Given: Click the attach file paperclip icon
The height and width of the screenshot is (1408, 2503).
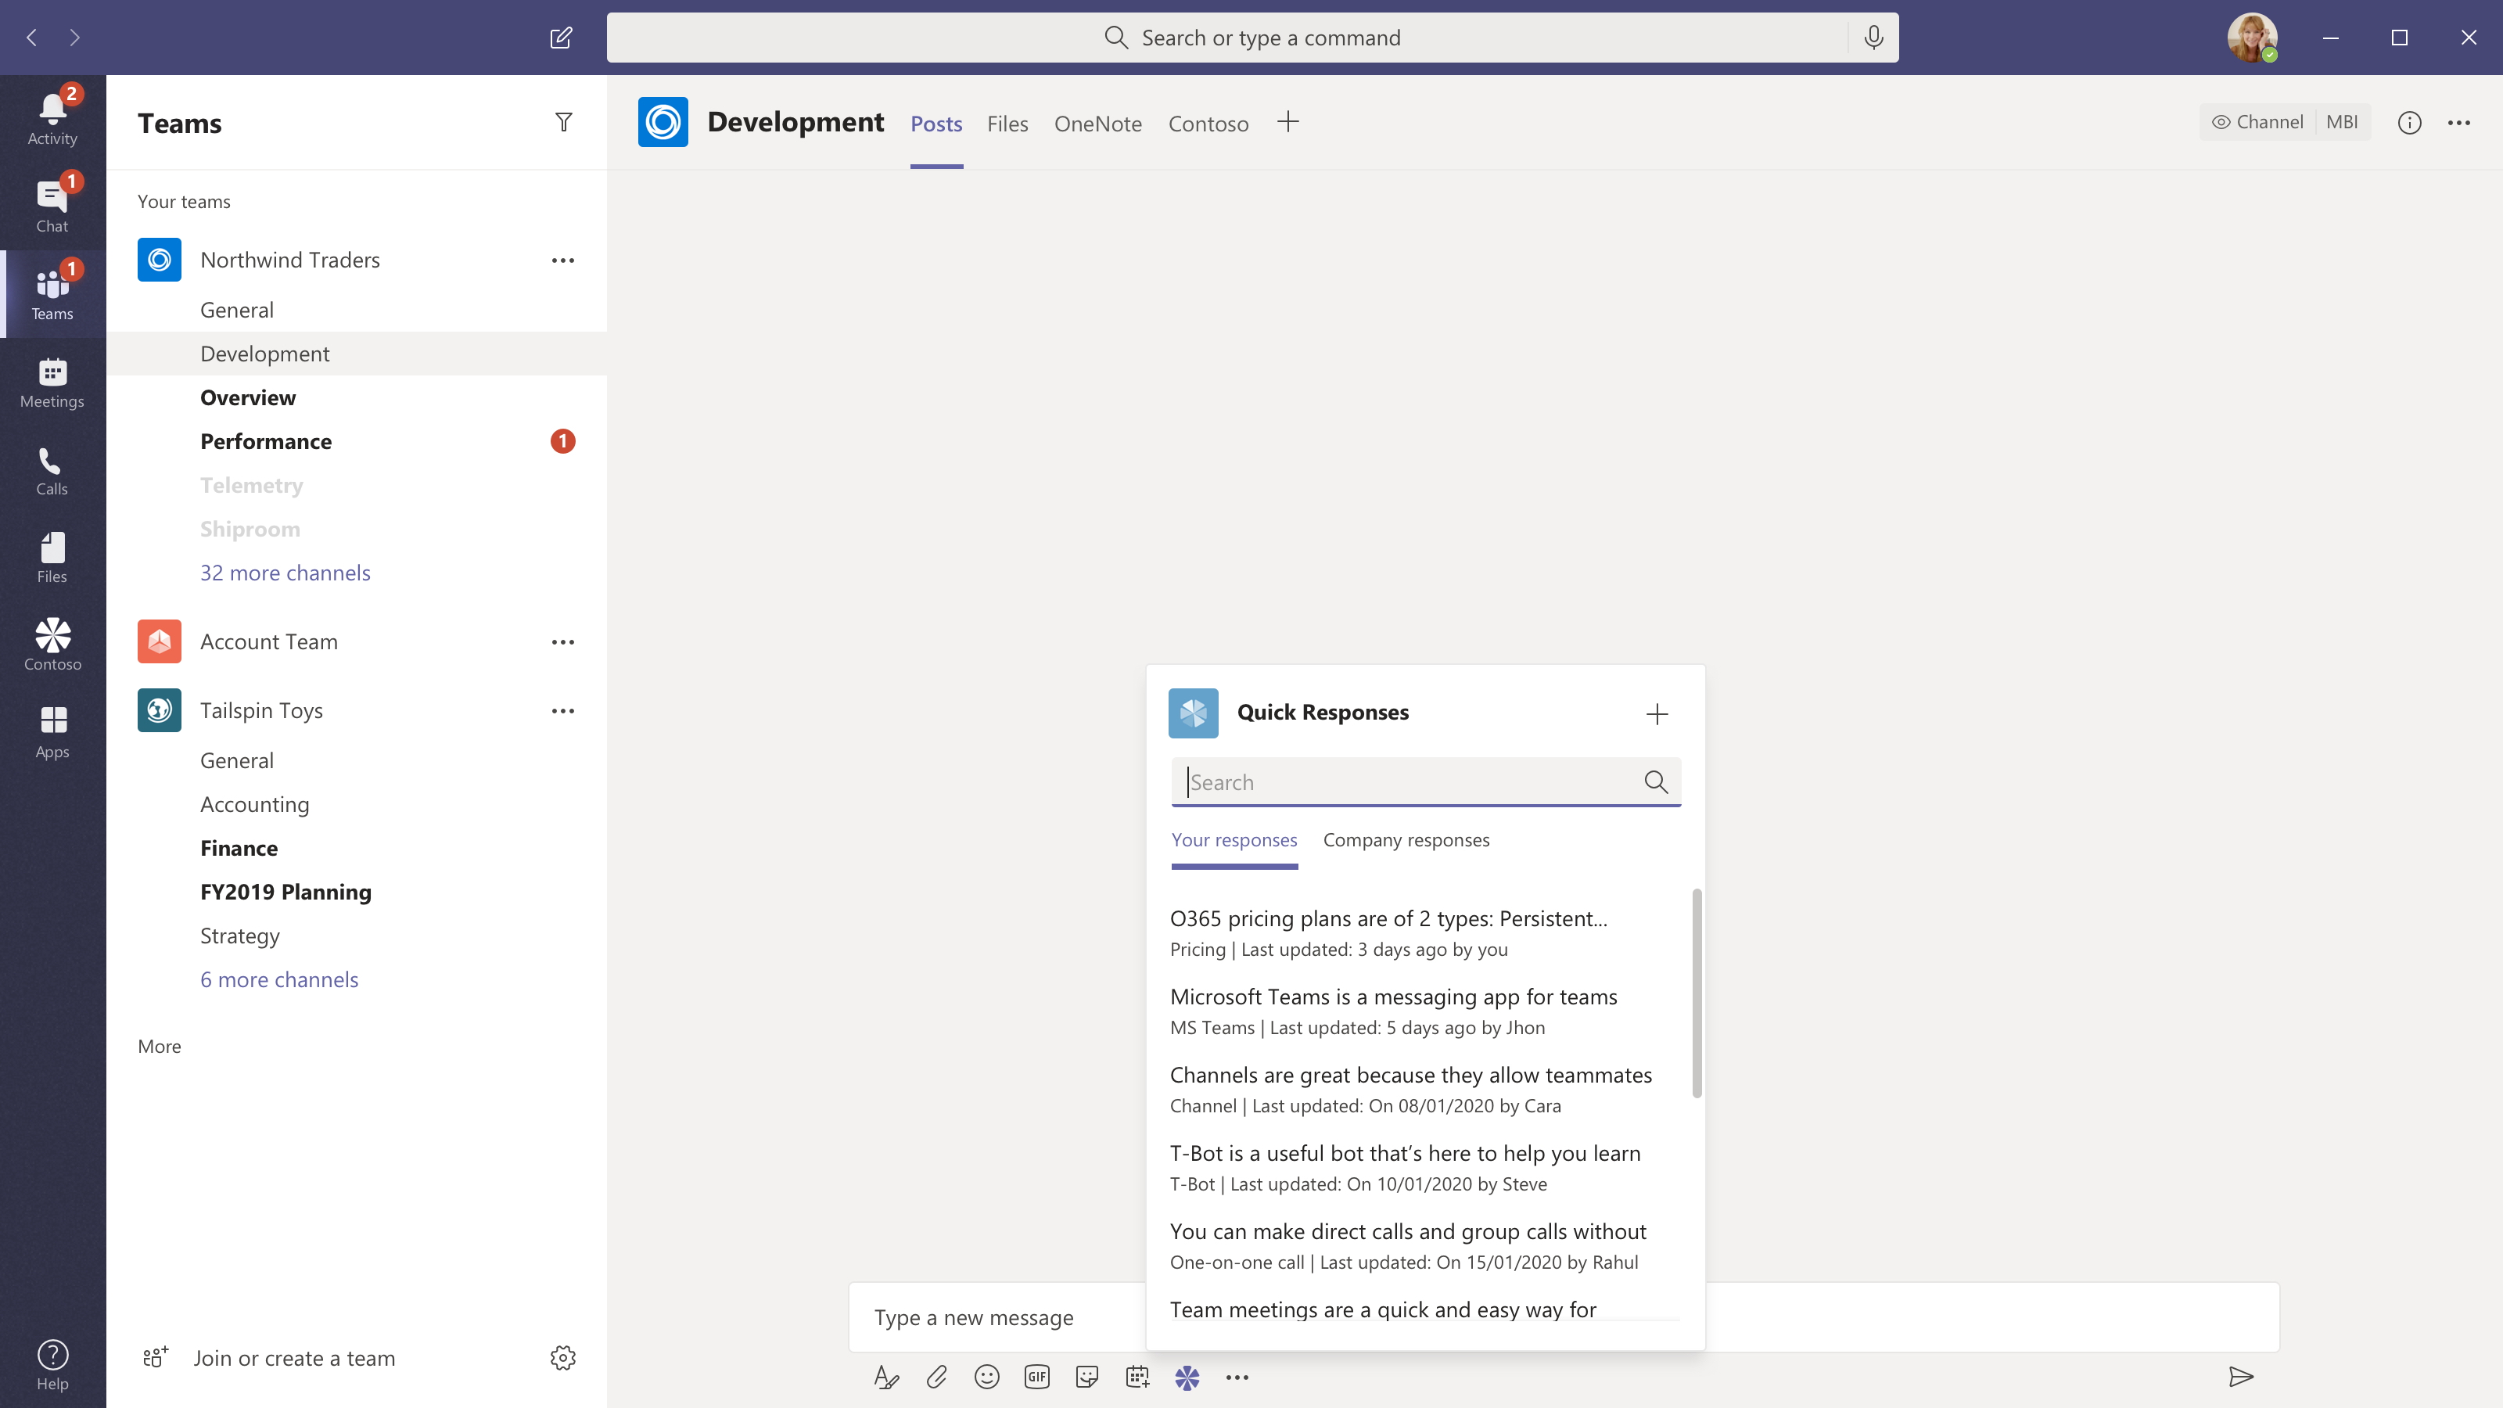Looking at the screenshot, I should point(937,1377).
